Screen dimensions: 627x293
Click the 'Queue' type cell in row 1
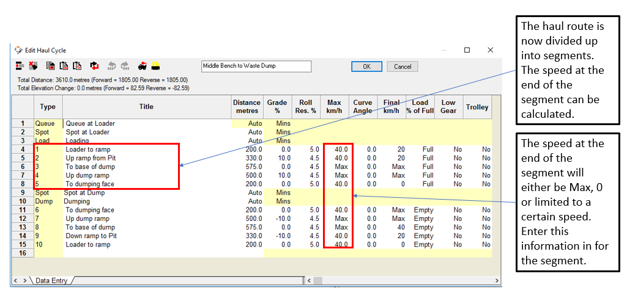(x=48, y=123)
